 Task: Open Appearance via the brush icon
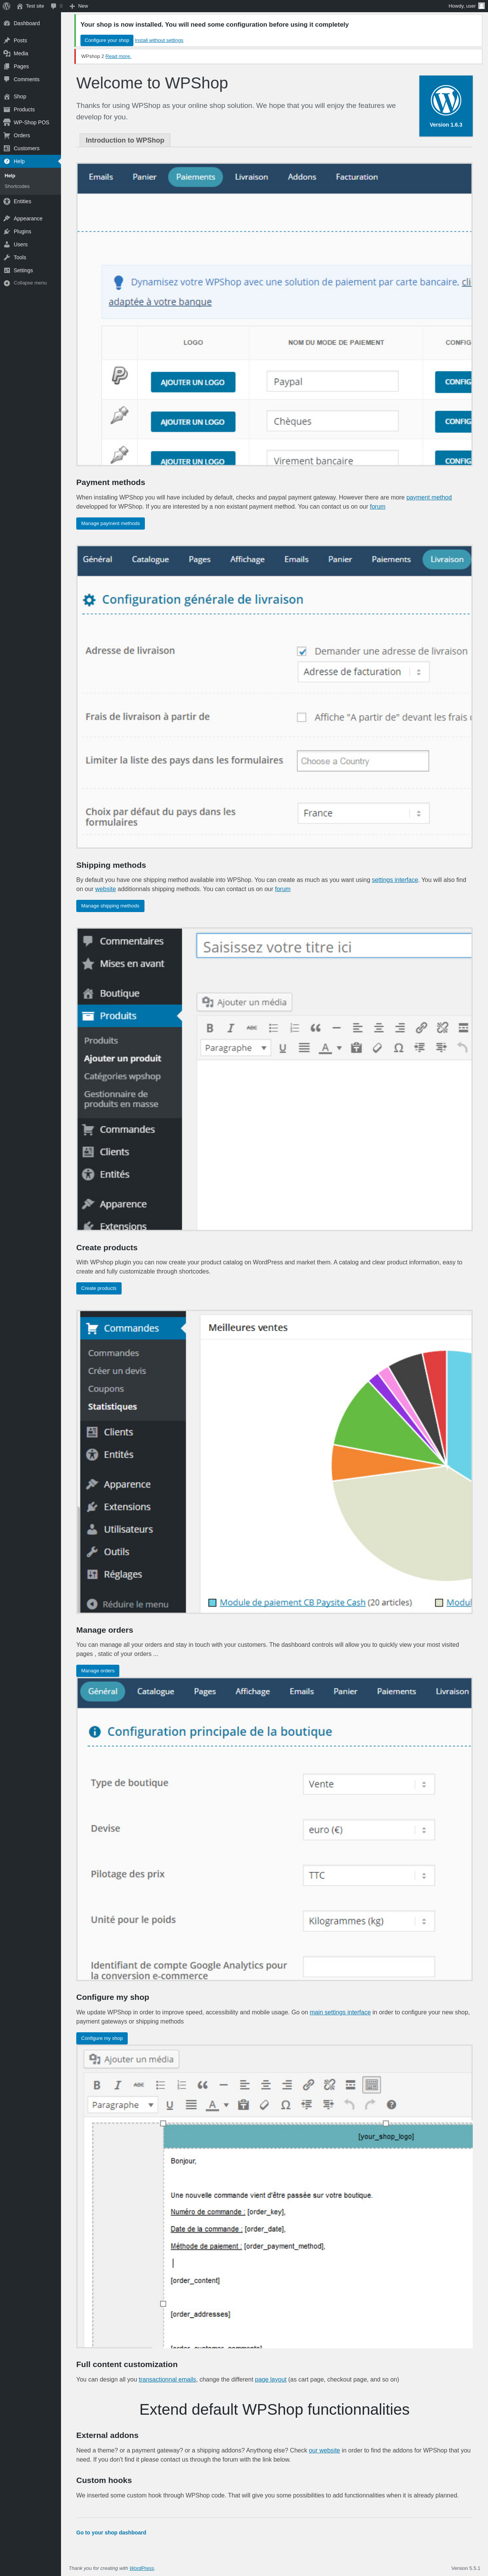pos(7,218)
